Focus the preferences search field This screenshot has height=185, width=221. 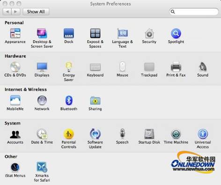click(193, 12)
